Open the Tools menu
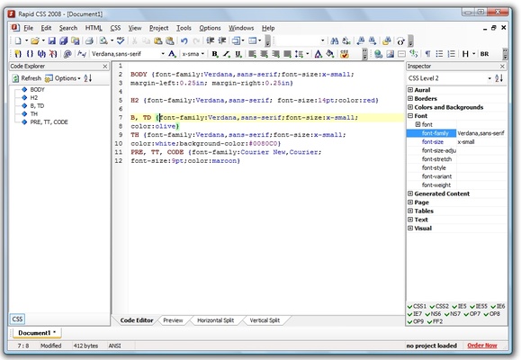 click(184, 28)
